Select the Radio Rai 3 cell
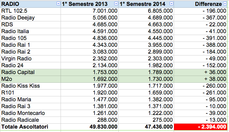 point(30,106)
